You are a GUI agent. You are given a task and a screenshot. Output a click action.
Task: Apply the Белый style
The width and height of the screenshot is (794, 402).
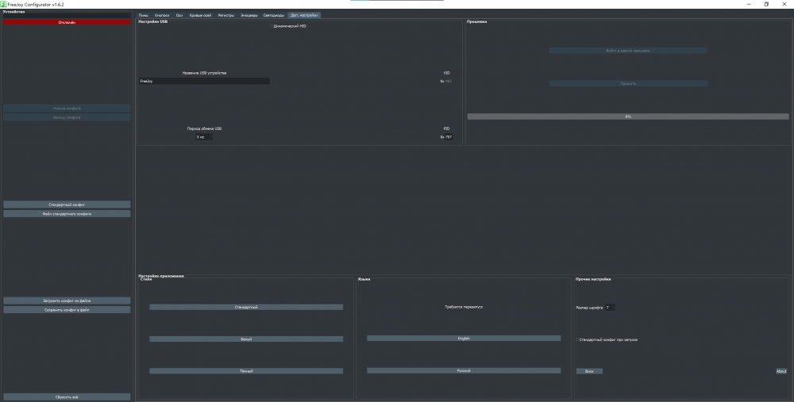tap(246, 339)
